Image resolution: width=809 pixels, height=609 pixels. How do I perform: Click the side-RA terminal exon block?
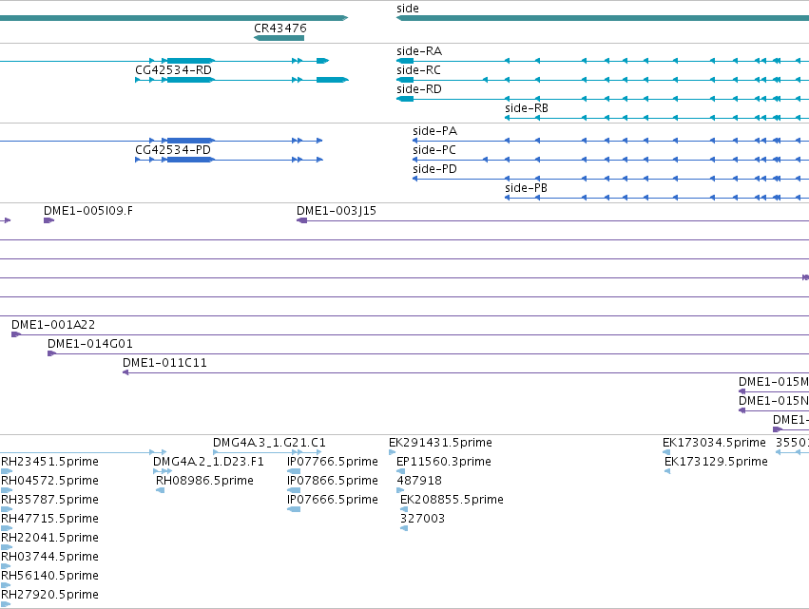pos(405,61)
